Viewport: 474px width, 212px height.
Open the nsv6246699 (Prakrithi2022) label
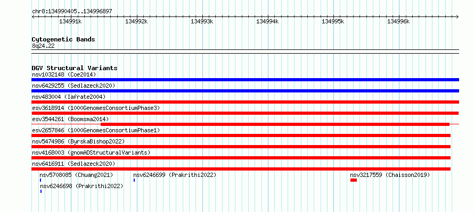(175, 175)
